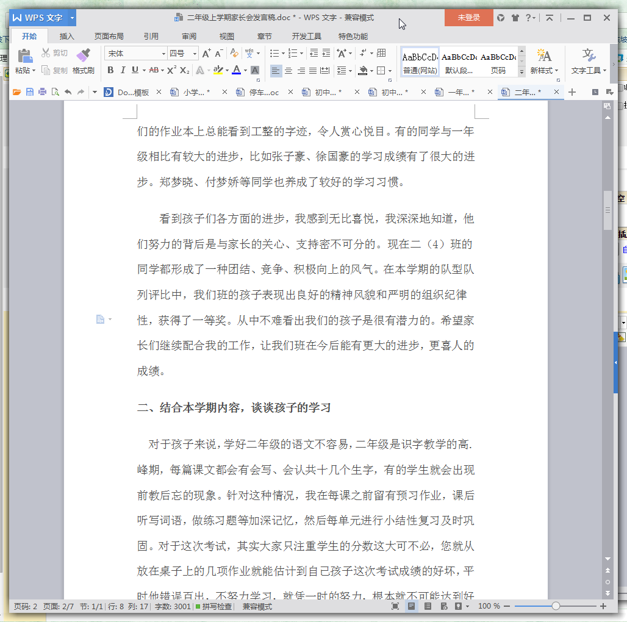This screenshot has width=627, height=622.
Task: Open 文字工具 menu
Action: (x=589, y=61)
